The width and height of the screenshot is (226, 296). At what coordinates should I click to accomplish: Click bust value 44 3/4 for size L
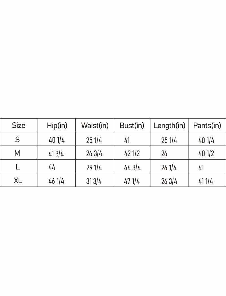[x=132, y=167]
